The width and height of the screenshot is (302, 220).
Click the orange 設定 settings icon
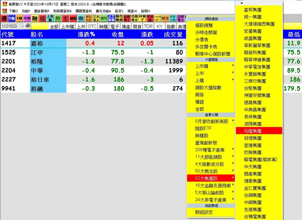click(165, 19)
